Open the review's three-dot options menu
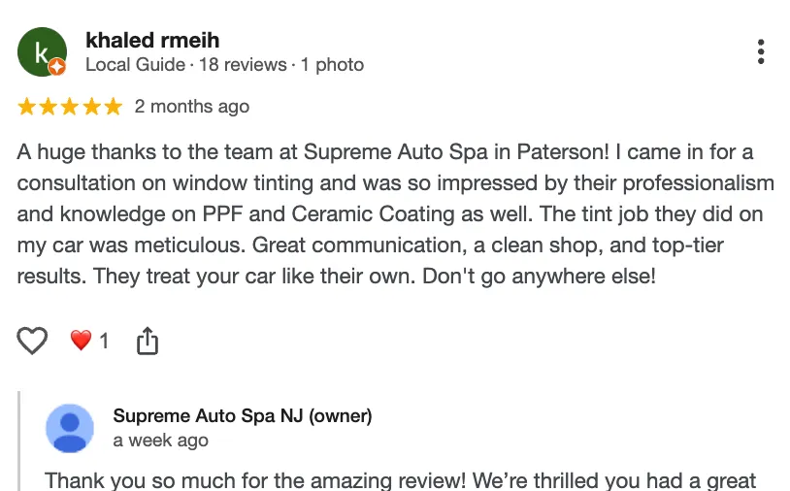Viewport: 790px width, 491px height. [761, 52]
